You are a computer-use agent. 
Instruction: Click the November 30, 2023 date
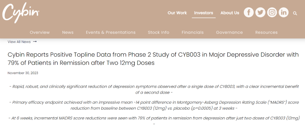23,73
